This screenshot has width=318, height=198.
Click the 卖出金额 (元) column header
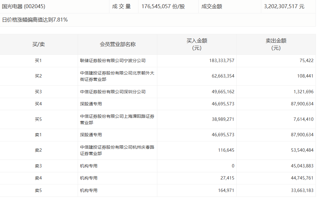[x=276, y=44]
